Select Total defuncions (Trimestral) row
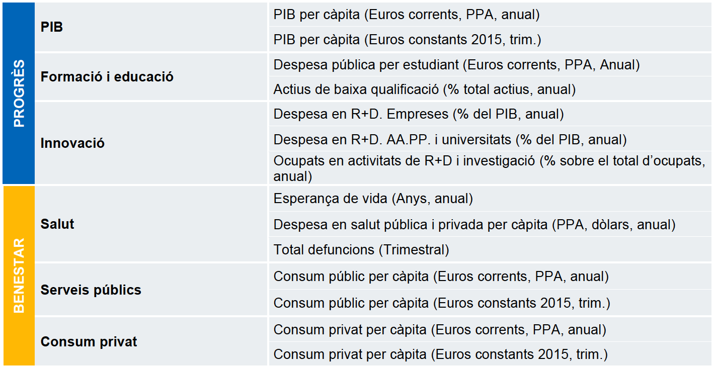Screen dimensions: 713x367 click(x=490, y=249)
